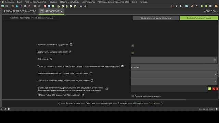Click the orange eraser toolbar icon
Image resolution: width=219 pixels, height=123 pixels.
pos(192,6)
